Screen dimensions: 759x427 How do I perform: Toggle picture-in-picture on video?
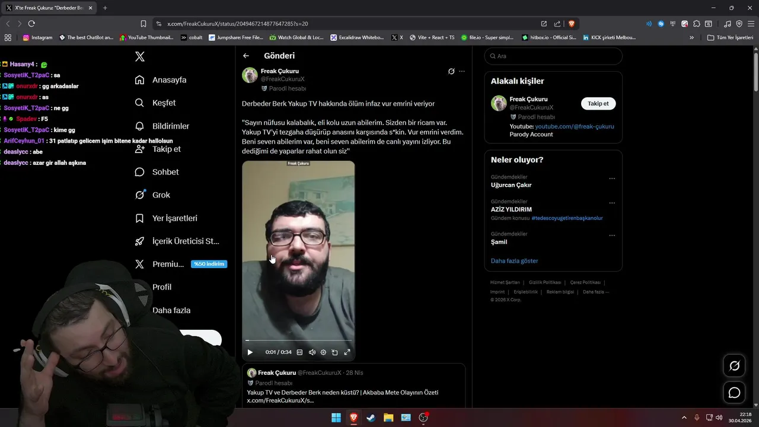334,352
